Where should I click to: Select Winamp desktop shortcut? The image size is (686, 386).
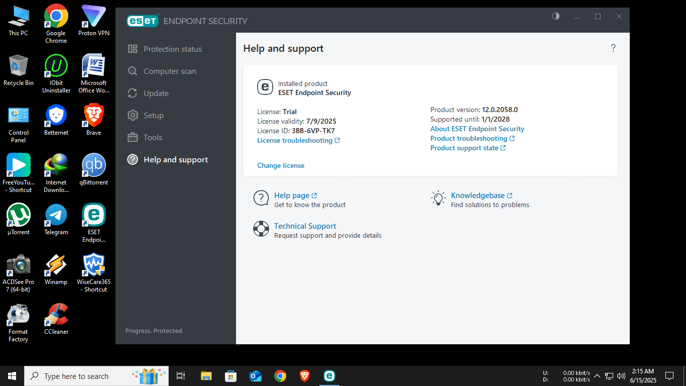[x=56, y=269]
